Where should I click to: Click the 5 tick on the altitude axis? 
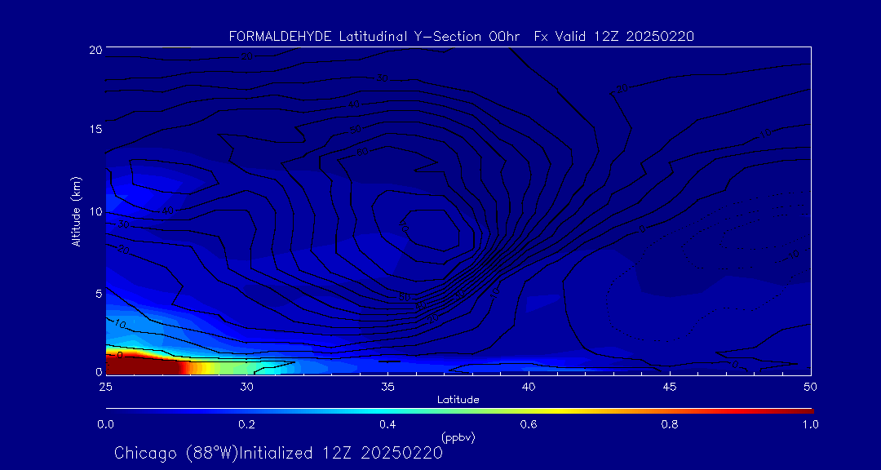(x=99, y=293)
